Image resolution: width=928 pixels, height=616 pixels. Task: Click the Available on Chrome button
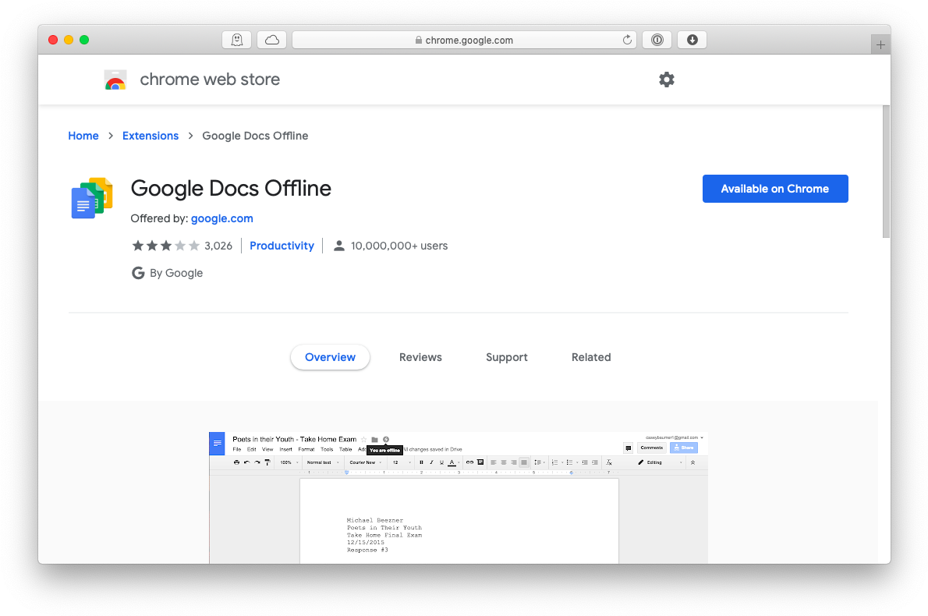point(774,189)
